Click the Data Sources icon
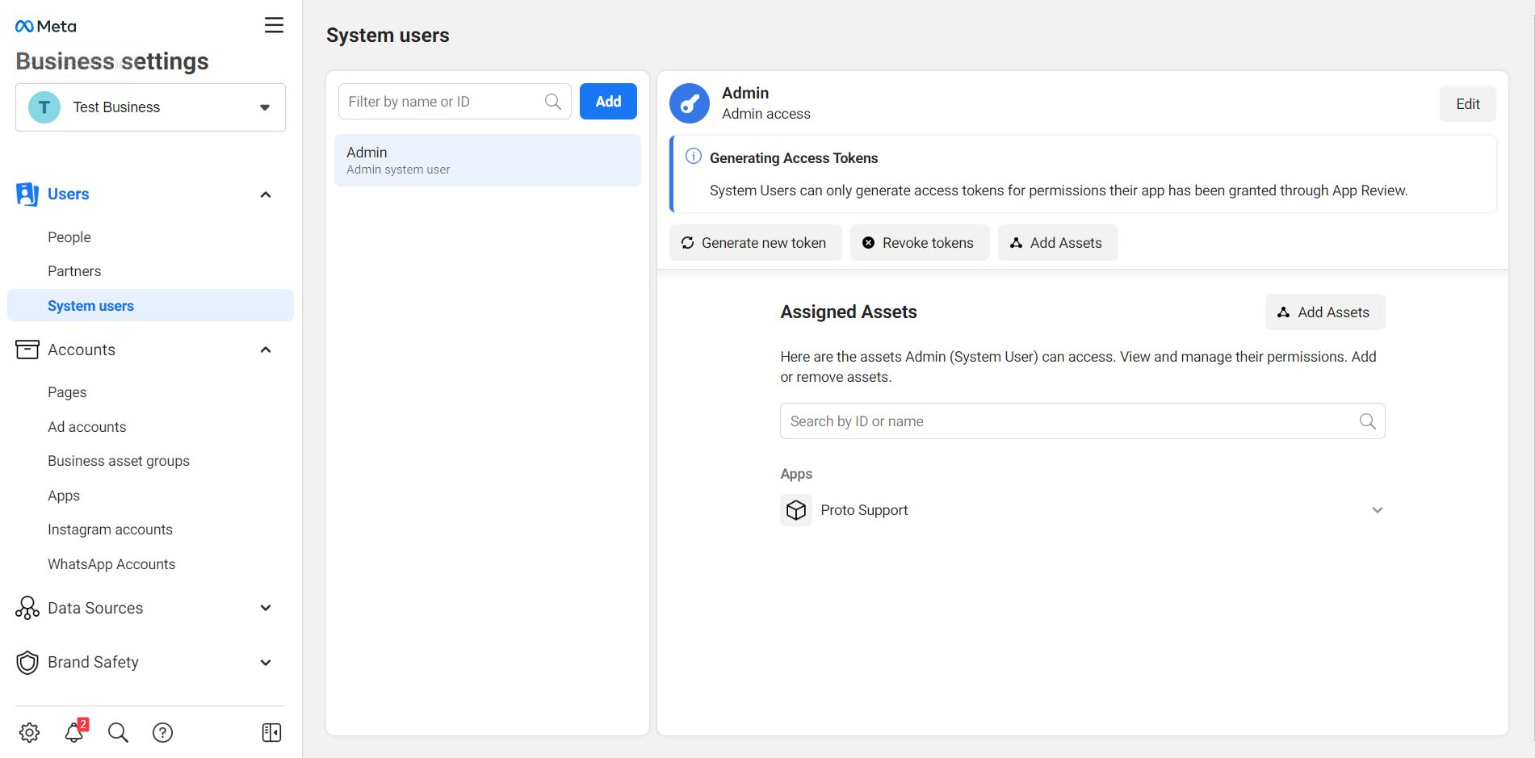The width and height of the screenshot is (1535, 758). 27,608
